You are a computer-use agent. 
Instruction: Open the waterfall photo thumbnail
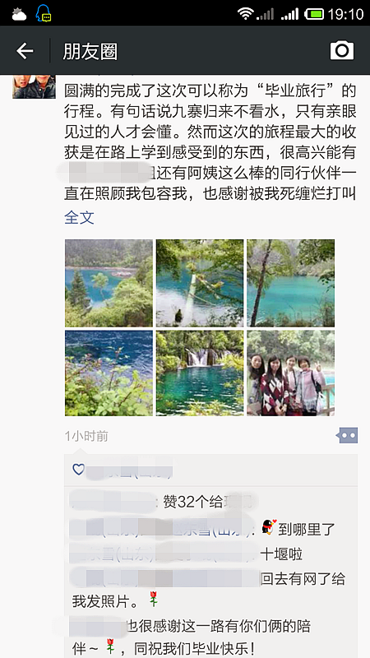tap(200, 373)
